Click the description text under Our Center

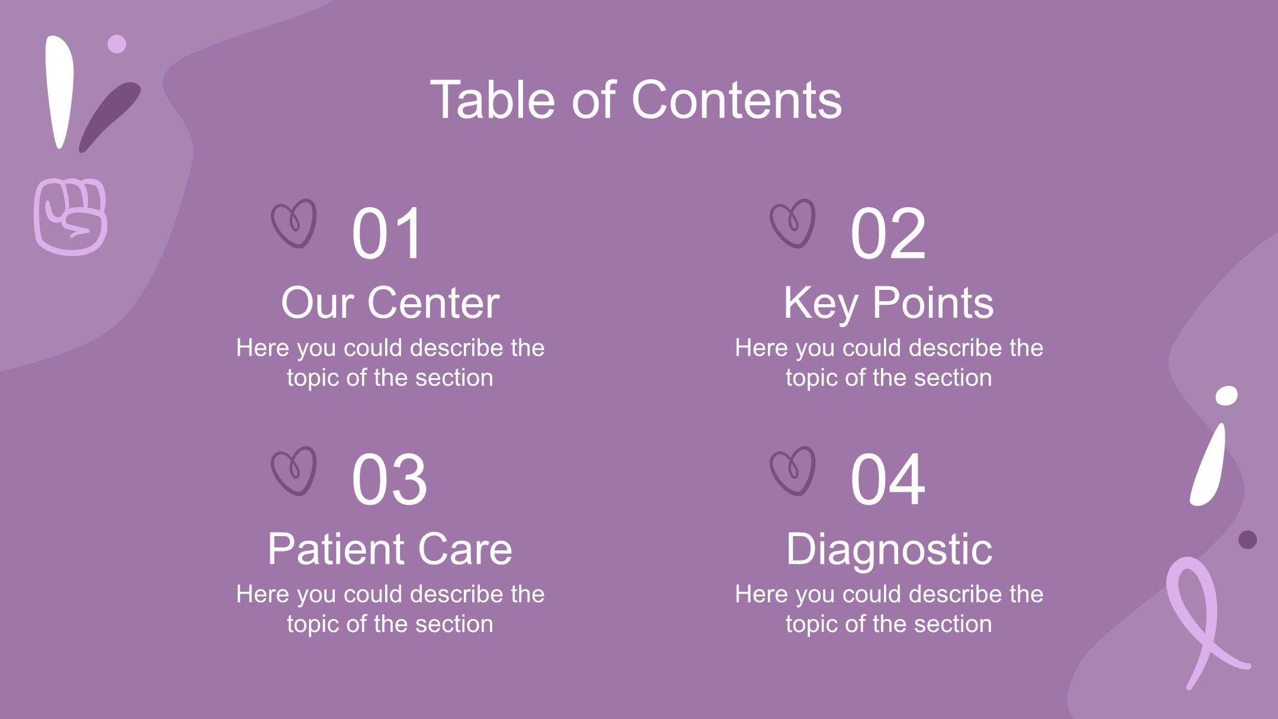(390, 363)
